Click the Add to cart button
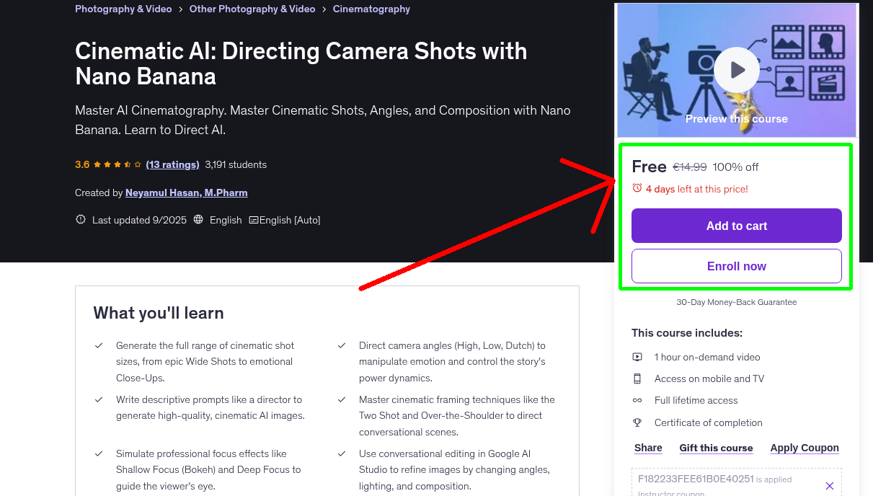 coord(736,226)
